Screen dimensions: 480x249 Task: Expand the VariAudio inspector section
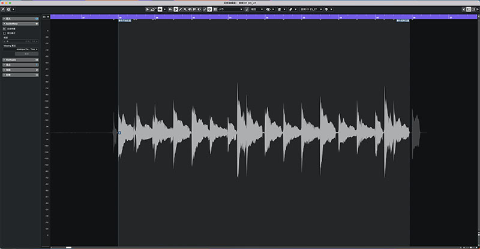(20, 60)
